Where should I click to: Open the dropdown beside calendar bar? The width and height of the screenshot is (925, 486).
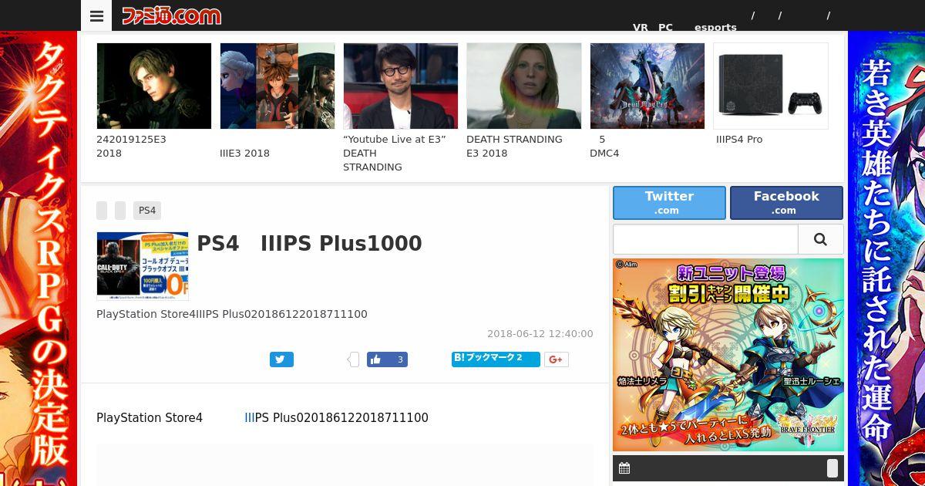point(832,468)
